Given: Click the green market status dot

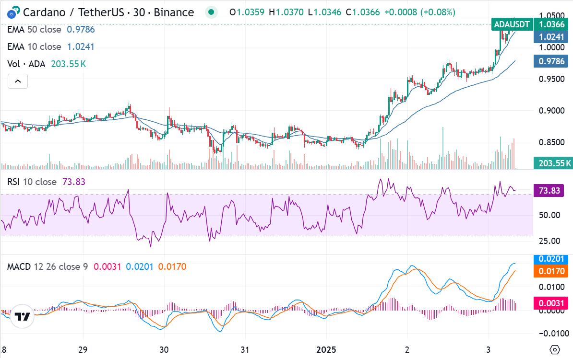Looking at the screenshot, I should point(211,12).
